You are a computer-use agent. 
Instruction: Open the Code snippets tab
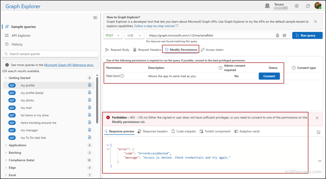(184, 131)
